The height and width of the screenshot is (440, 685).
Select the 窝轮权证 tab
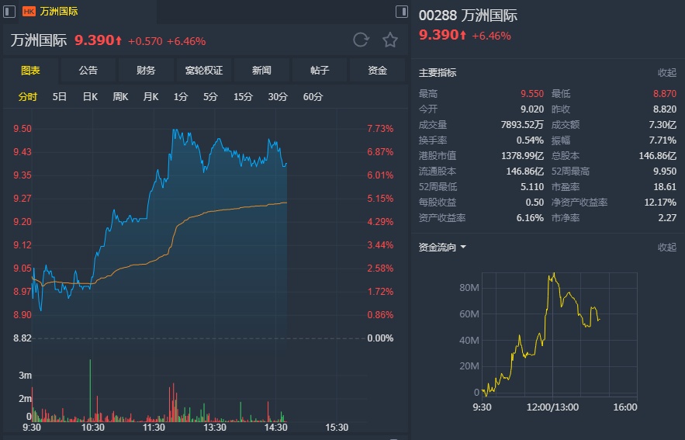(x=204, y=70)
